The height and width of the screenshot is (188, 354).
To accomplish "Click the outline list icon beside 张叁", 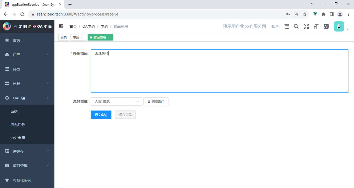I will (286, 26).
